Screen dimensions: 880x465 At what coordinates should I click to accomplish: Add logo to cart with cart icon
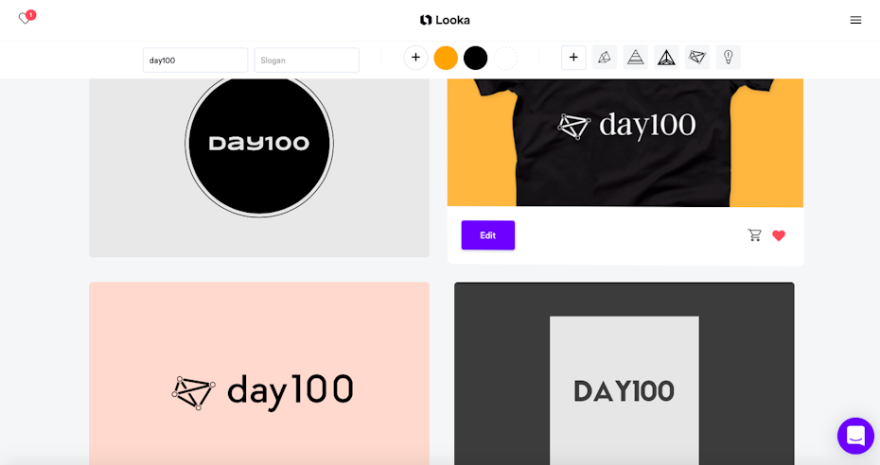[755, 235]
